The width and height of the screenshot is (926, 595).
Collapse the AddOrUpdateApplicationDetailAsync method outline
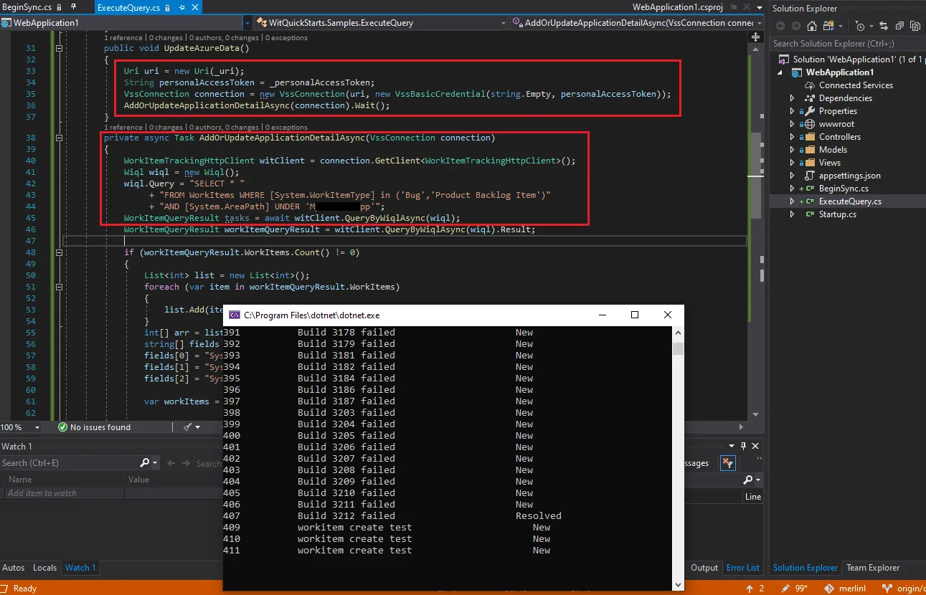point(60,138)
